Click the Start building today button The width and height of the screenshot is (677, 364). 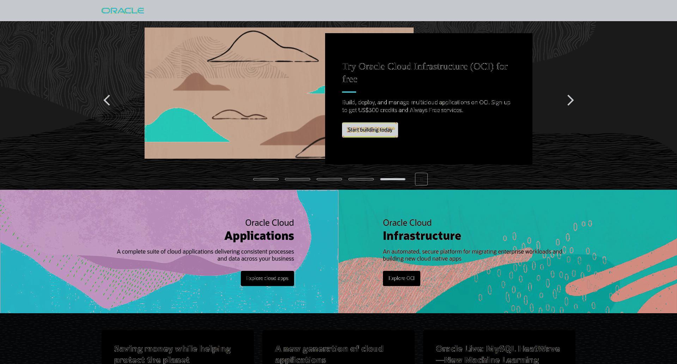click(x=370, y=130)
